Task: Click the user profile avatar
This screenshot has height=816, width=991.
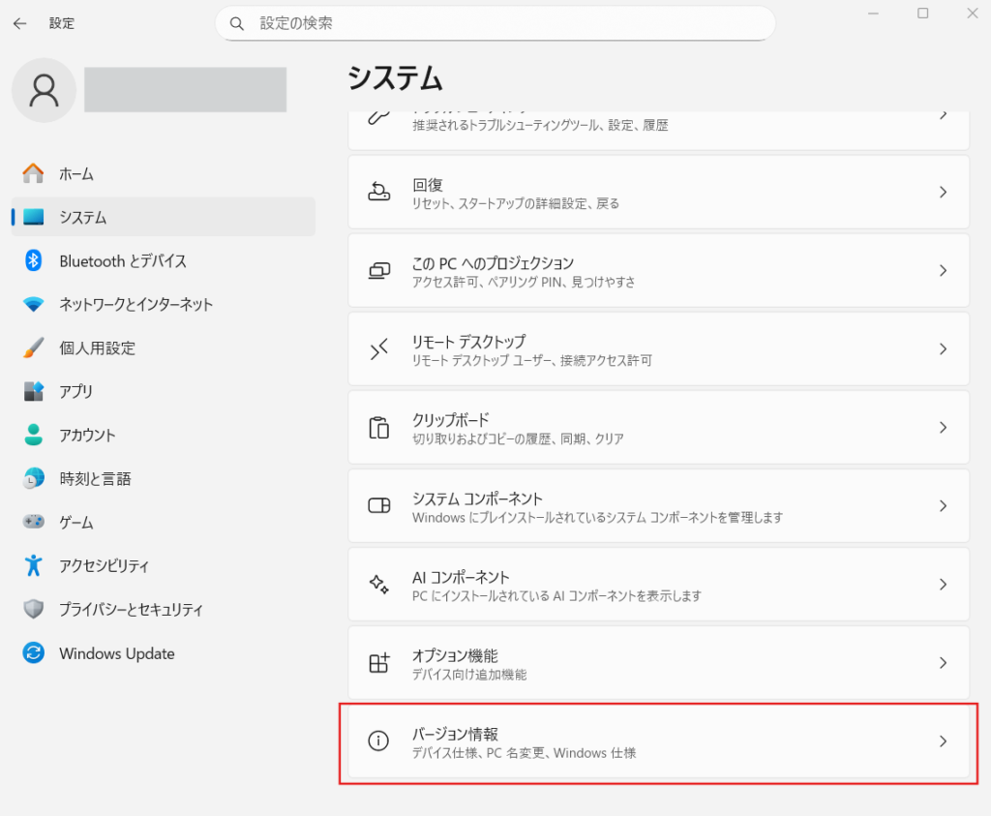Action: (44, 90)
